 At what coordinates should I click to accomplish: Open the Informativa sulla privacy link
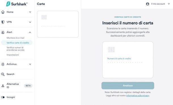click(138, 96)
